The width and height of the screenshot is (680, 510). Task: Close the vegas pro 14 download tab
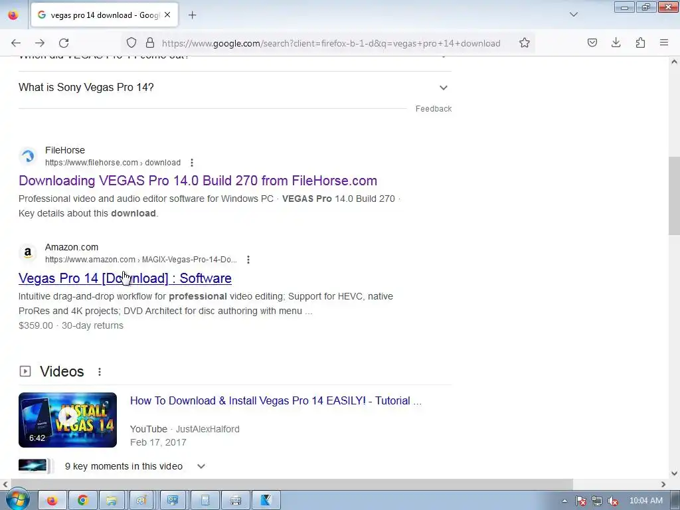pos(167,15)
